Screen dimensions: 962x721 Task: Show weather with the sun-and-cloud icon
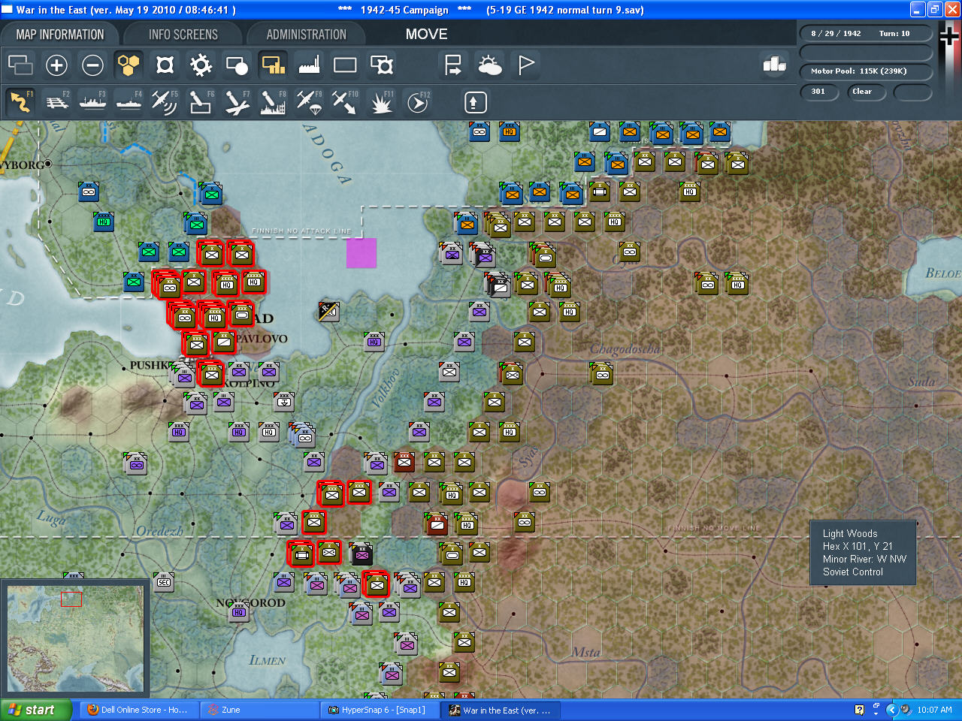pyautogui.click(x=489, y=65)
